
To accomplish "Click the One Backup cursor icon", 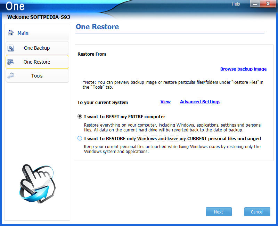I will pos(11,48).
